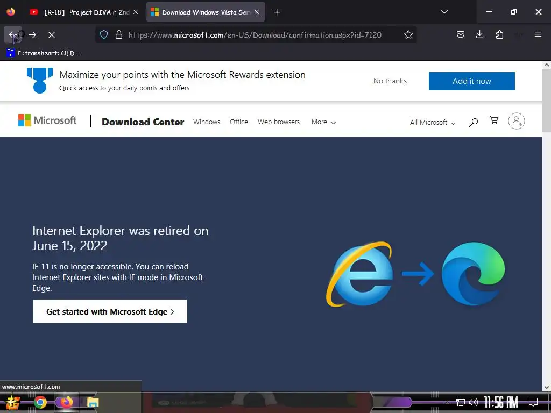This screenshot has width=551, height=413.
Task: Open the Start menu button
Action: (13, 402)
